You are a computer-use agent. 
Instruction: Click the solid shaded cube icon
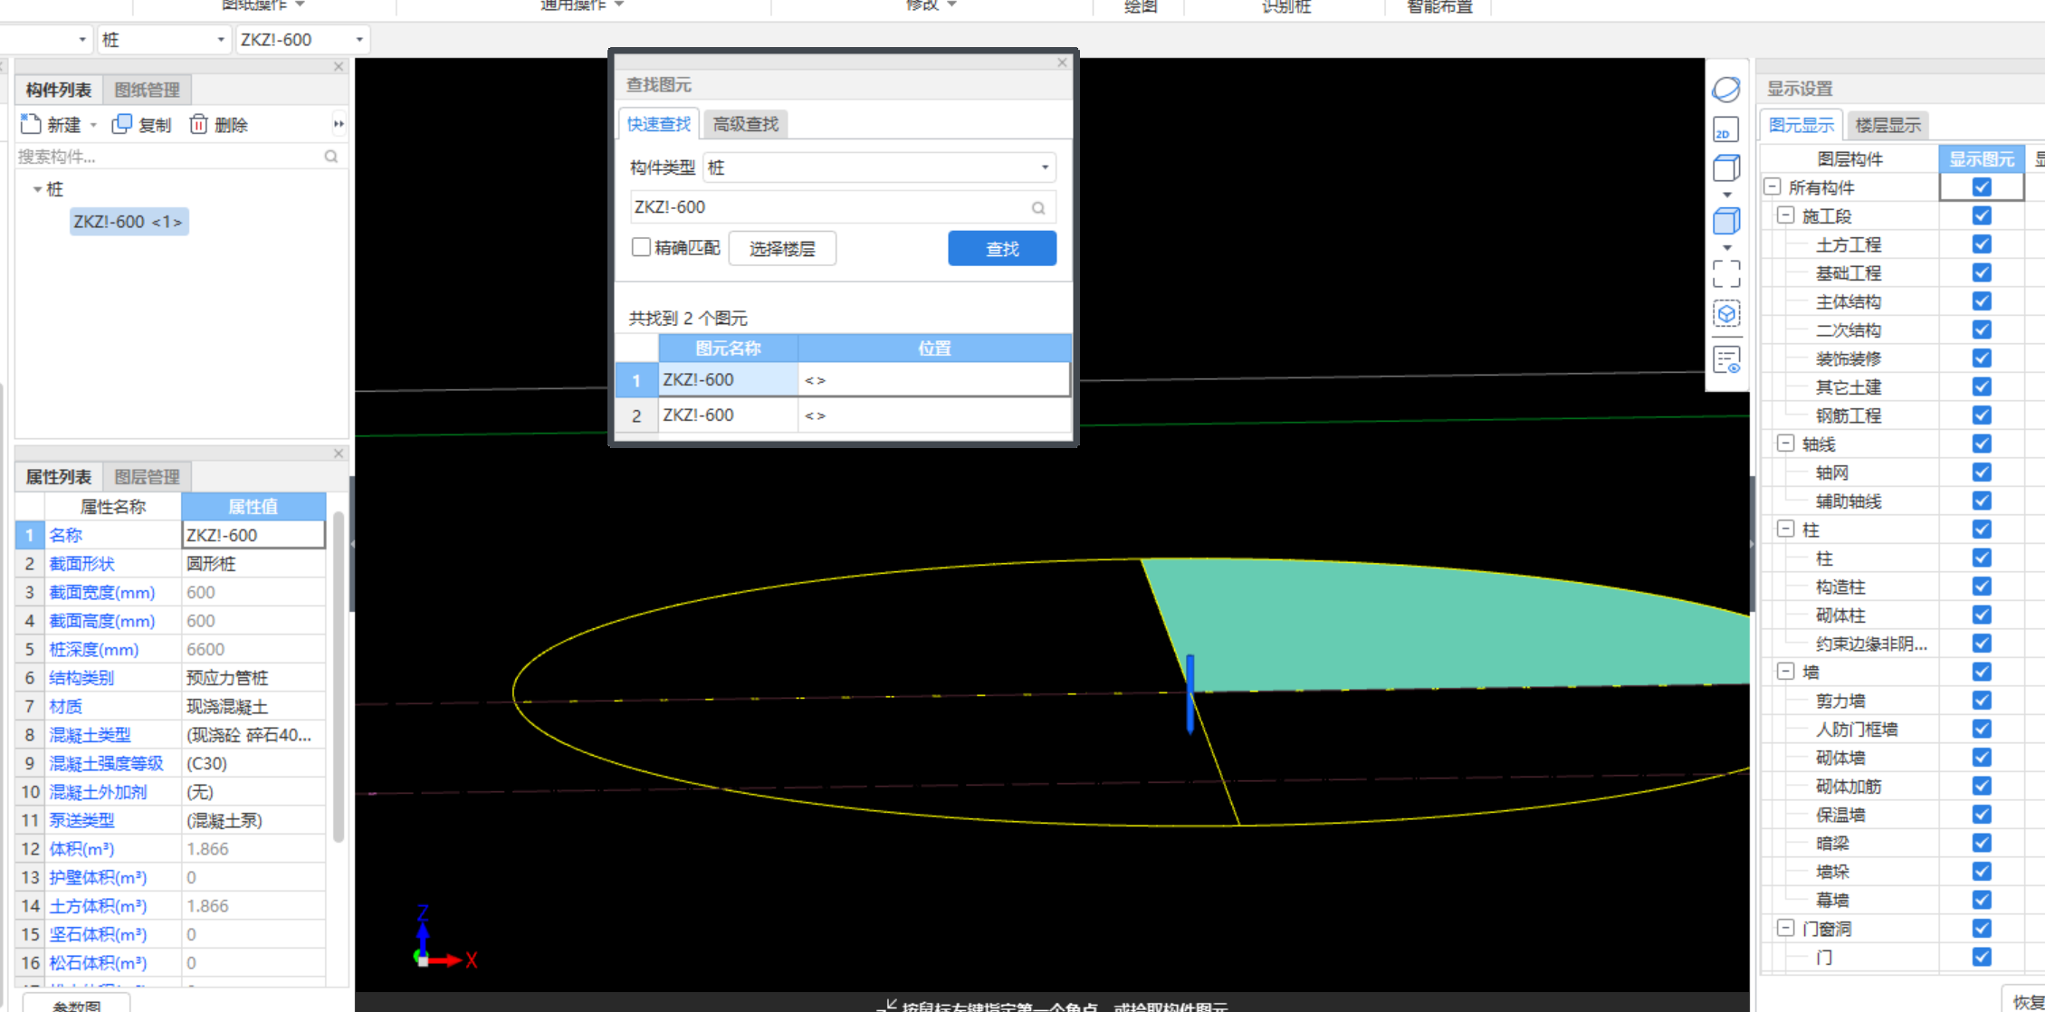point(1726,221)
